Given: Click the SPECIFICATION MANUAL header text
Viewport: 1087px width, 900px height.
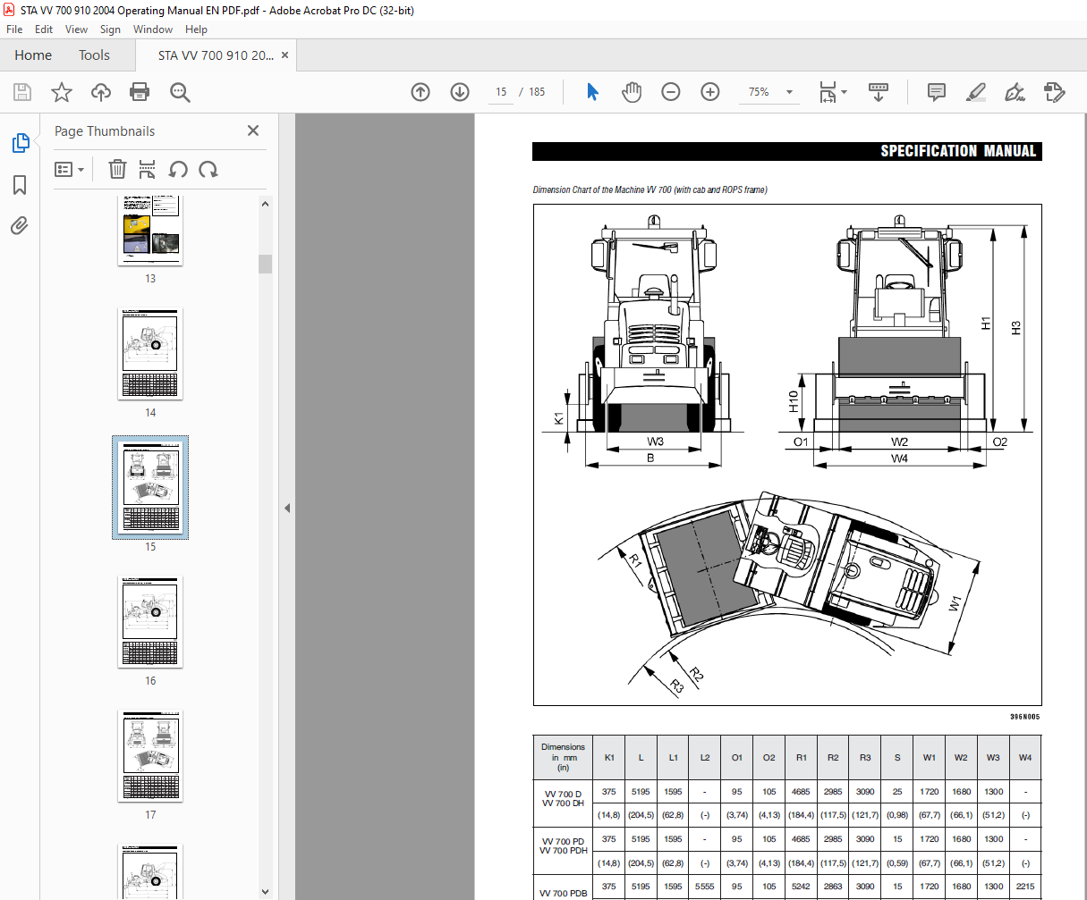Looking at the screenshot, I should [958, 151].
